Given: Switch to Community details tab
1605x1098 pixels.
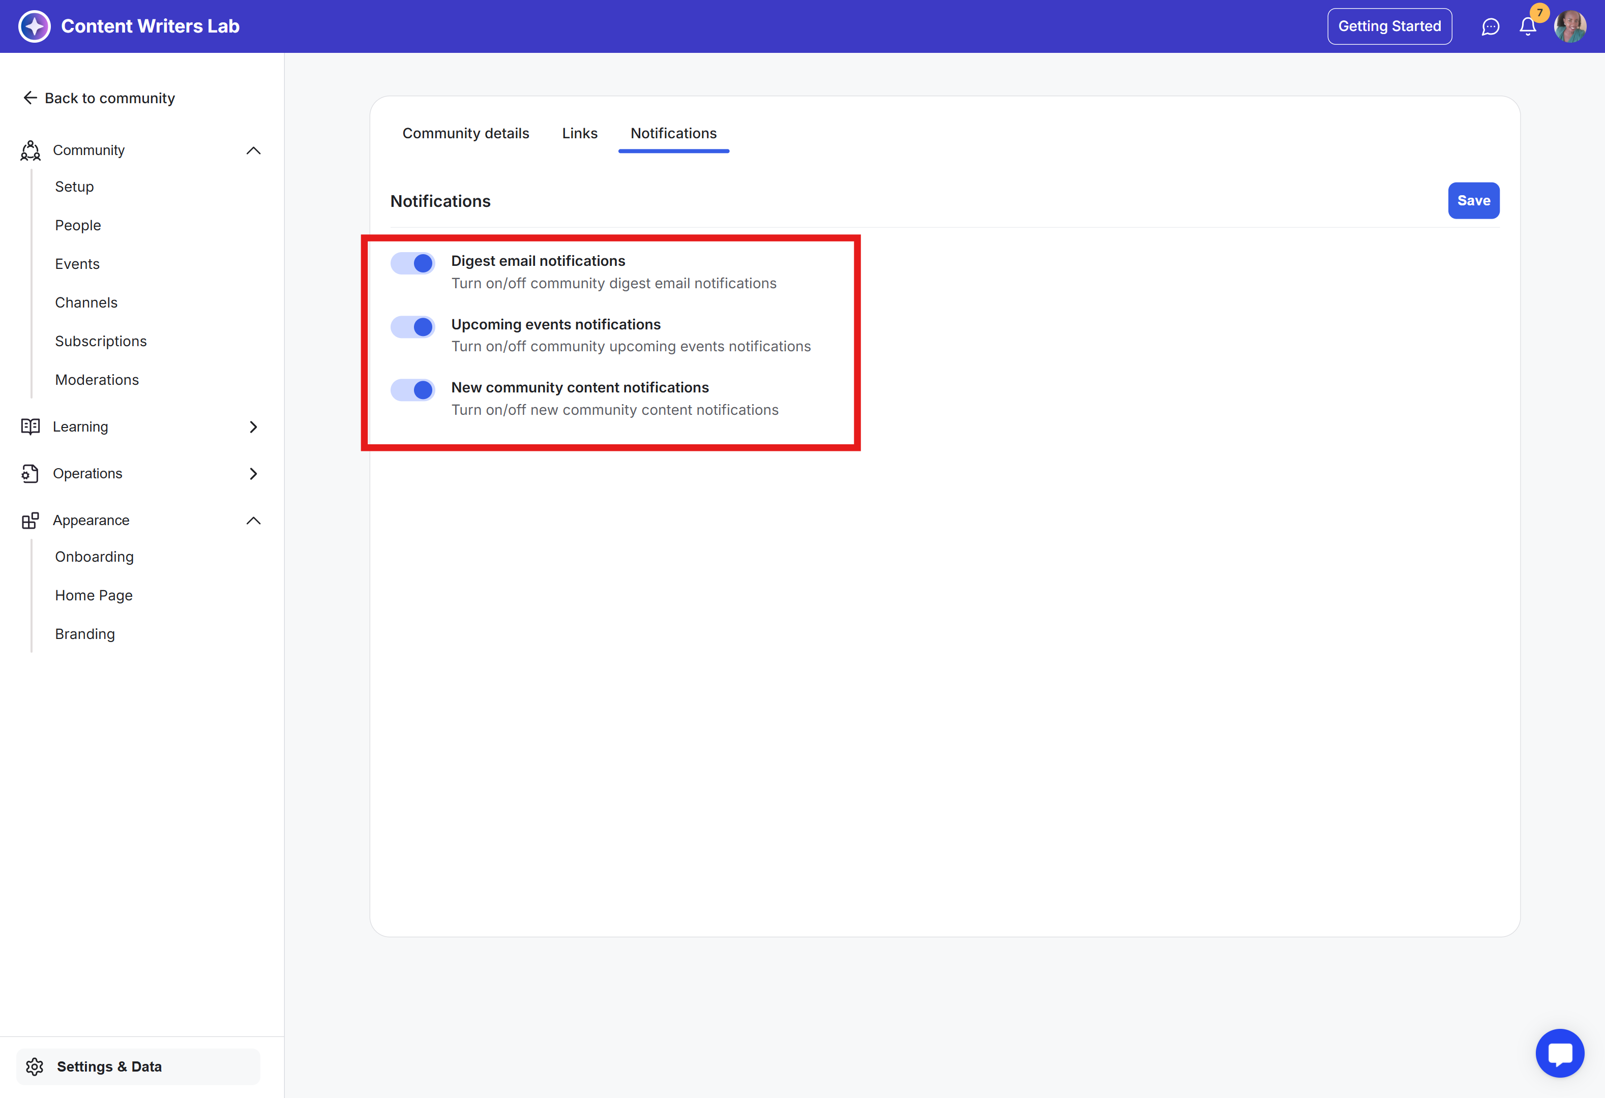Looking at the screenshot, I should pyautogui.click(x=465, y=133).
